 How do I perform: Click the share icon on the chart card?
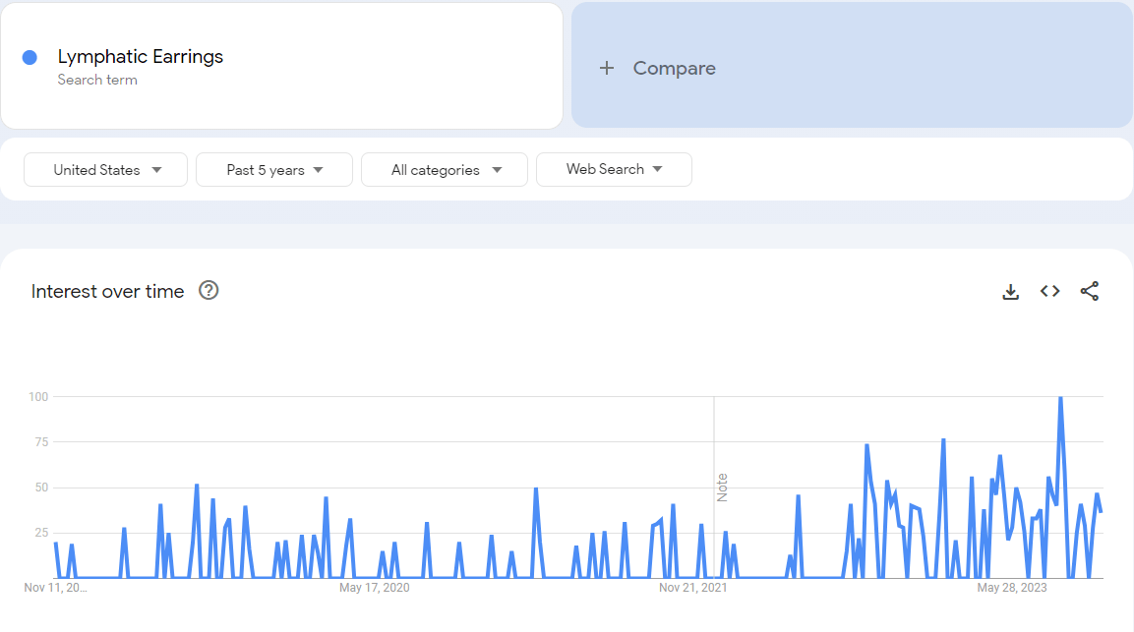pyautogui.click(x=1089, y=291)
